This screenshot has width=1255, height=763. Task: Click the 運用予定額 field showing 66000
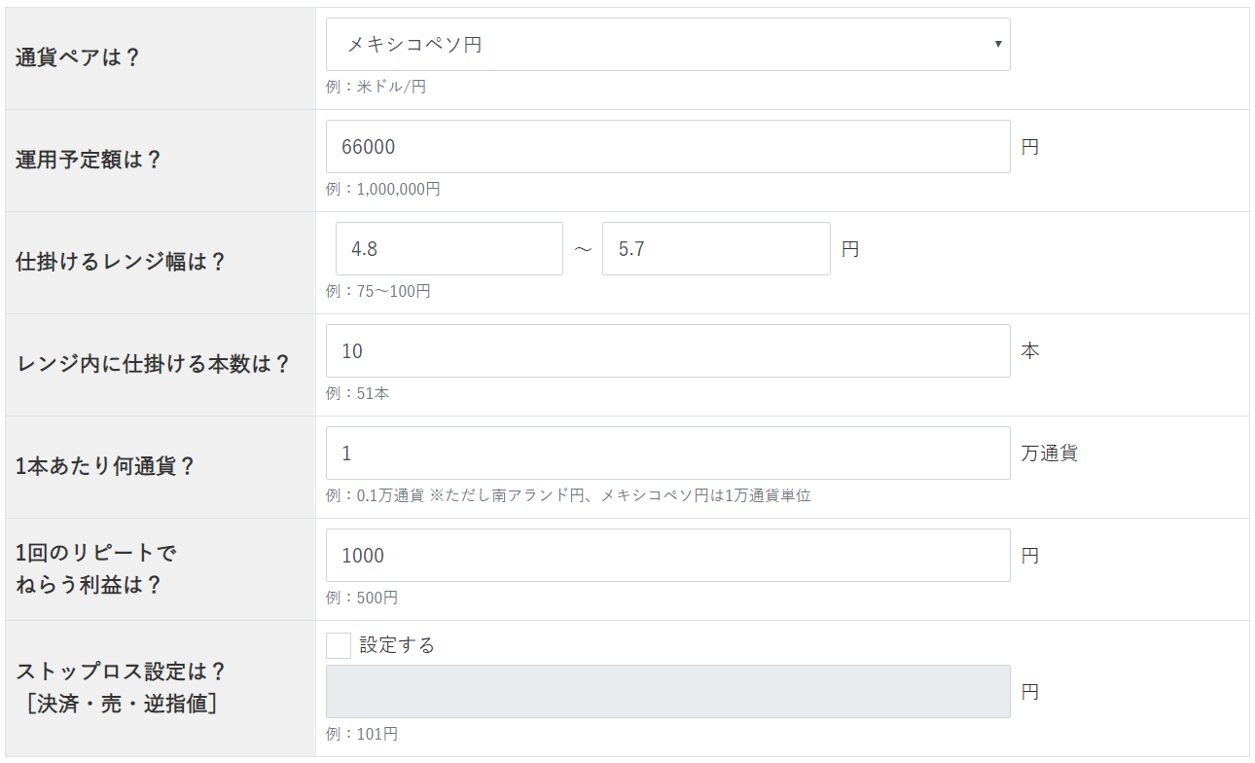[667, 147]
